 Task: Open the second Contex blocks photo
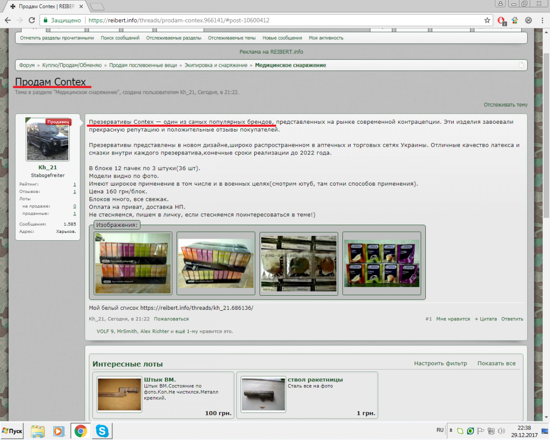pos(216,263)
